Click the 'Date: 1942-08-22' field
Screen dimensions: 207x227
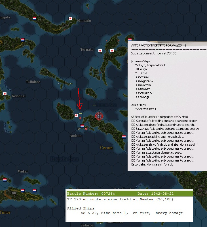156,194
